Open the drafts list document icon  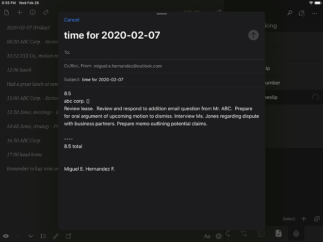[x=7, y=13]
